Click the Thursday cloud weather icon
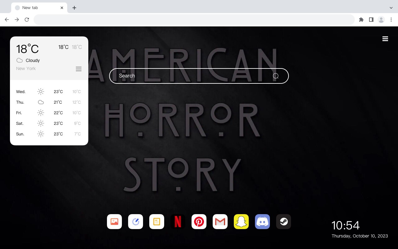The image size is (398, 249). click(x=41, y=102)
